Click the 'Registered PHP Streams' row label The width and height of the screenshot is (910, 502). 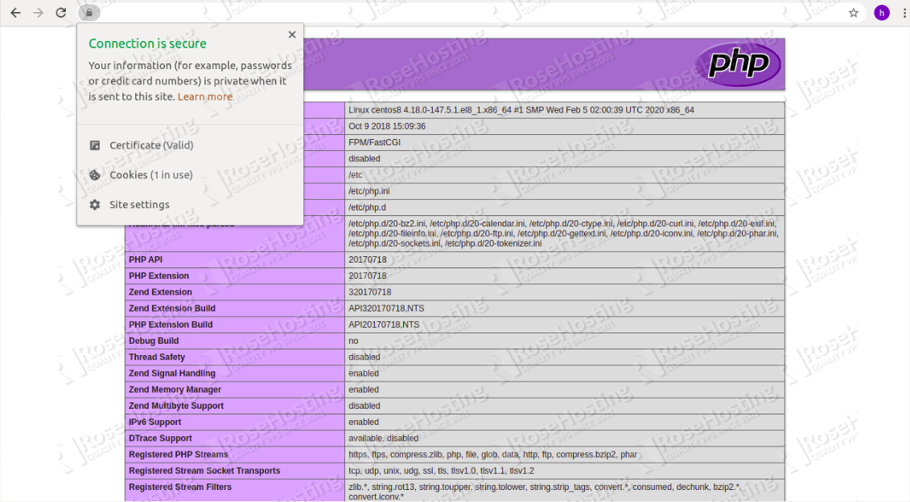click(x=178, y=455)
